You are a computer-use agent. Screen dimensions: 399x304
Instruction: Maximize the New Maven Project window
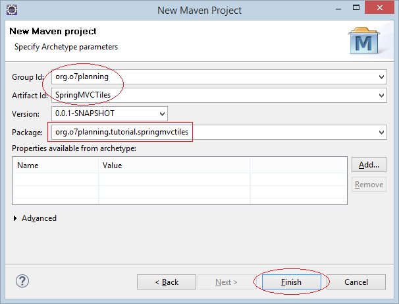click(356, 8)
